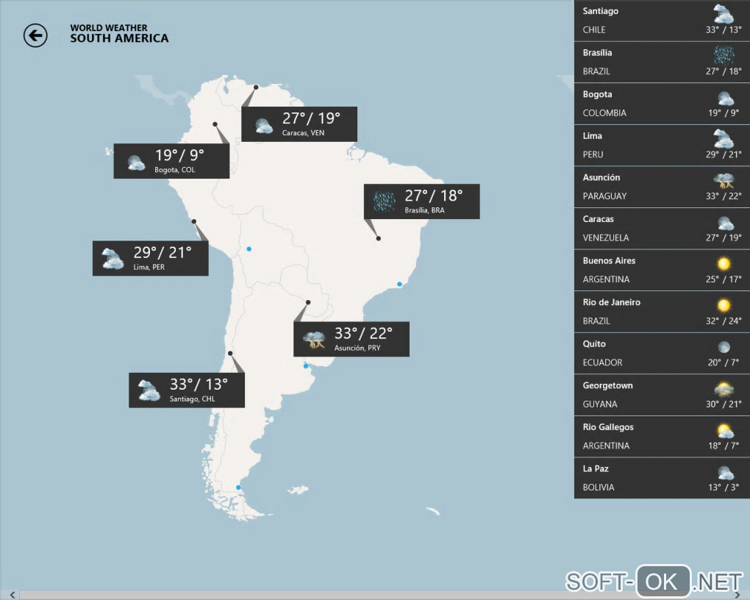Click the cloud icon on Bogota map card
Viewport: 750px width, 600px height.
[x=136, y=162]
